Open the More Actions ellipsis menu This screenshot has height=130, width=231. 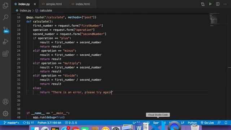[x=225, y=4]
